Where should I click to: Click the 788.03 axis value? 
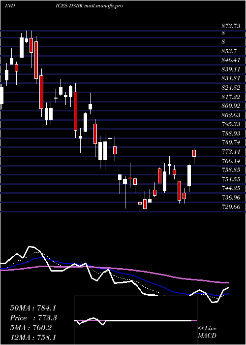point(231,134)
